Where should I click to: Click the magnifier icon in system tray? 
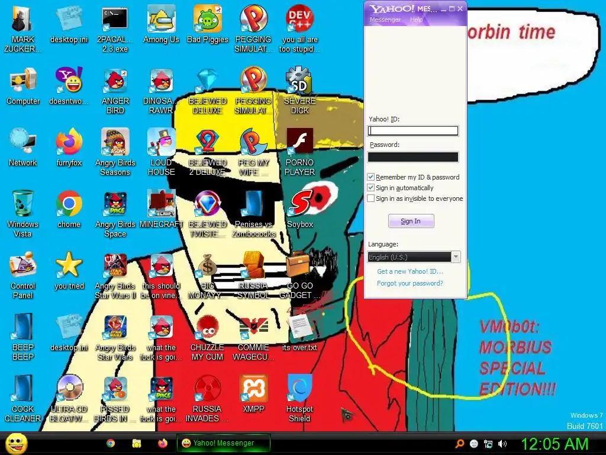[x=459, y=444]
